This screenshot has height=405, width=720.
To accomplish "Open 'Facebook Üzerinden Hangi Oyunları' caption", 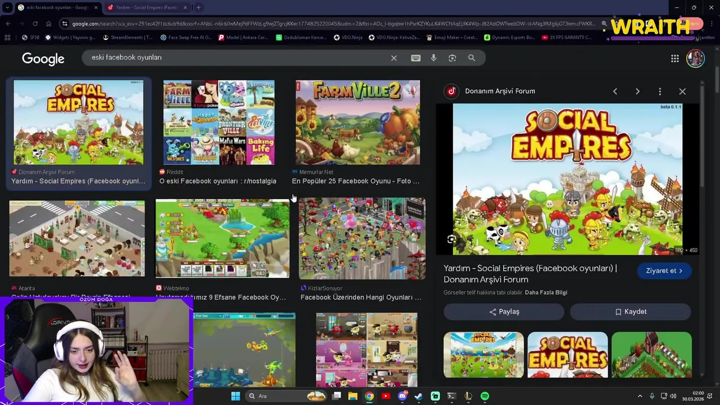I will pos(361,297).
